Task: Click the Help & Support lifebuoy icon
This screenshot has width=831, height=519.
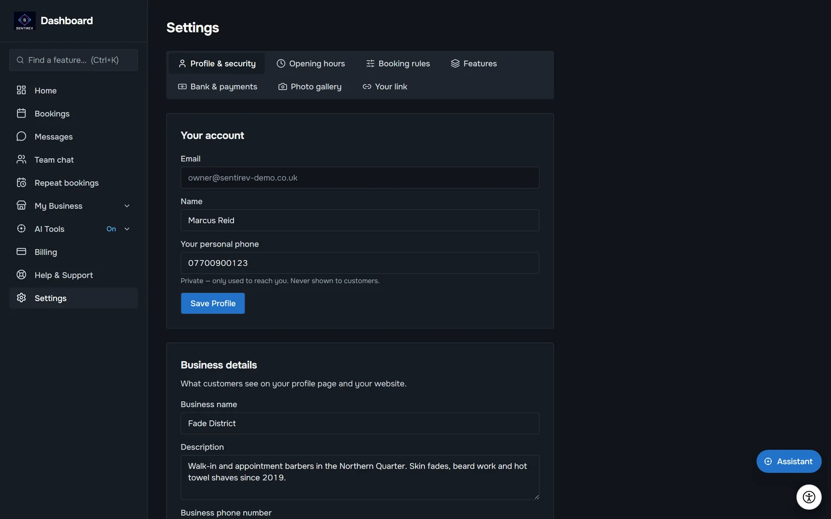Action: pos(21,275)
